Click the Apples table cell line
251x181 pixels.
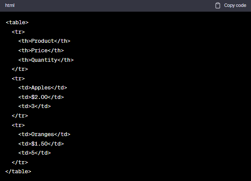click(x=43, y=88)
